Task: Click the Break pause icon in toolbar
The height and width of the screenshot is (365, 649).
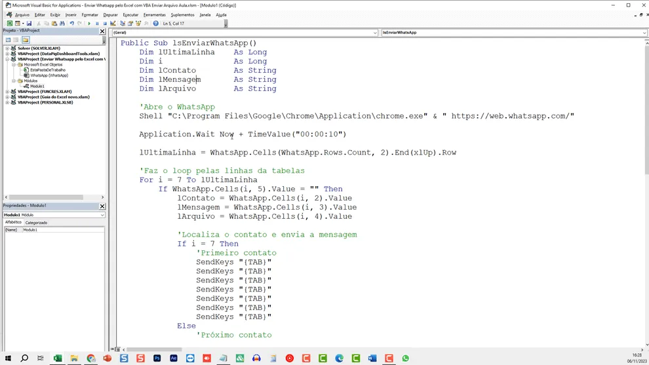Action: tap(97, 24)
